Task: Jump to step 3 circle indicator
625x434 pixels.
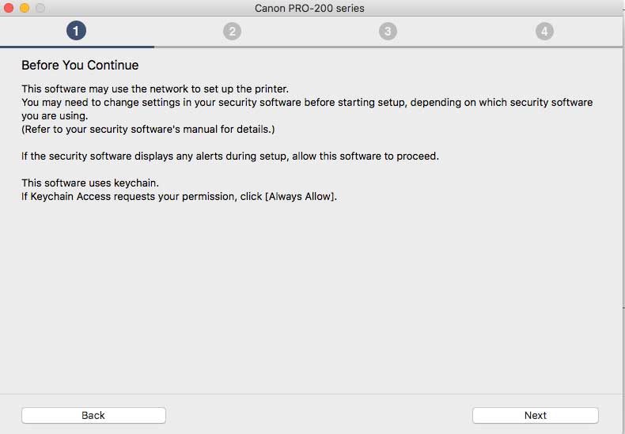Action: click(x=388, y=31)
